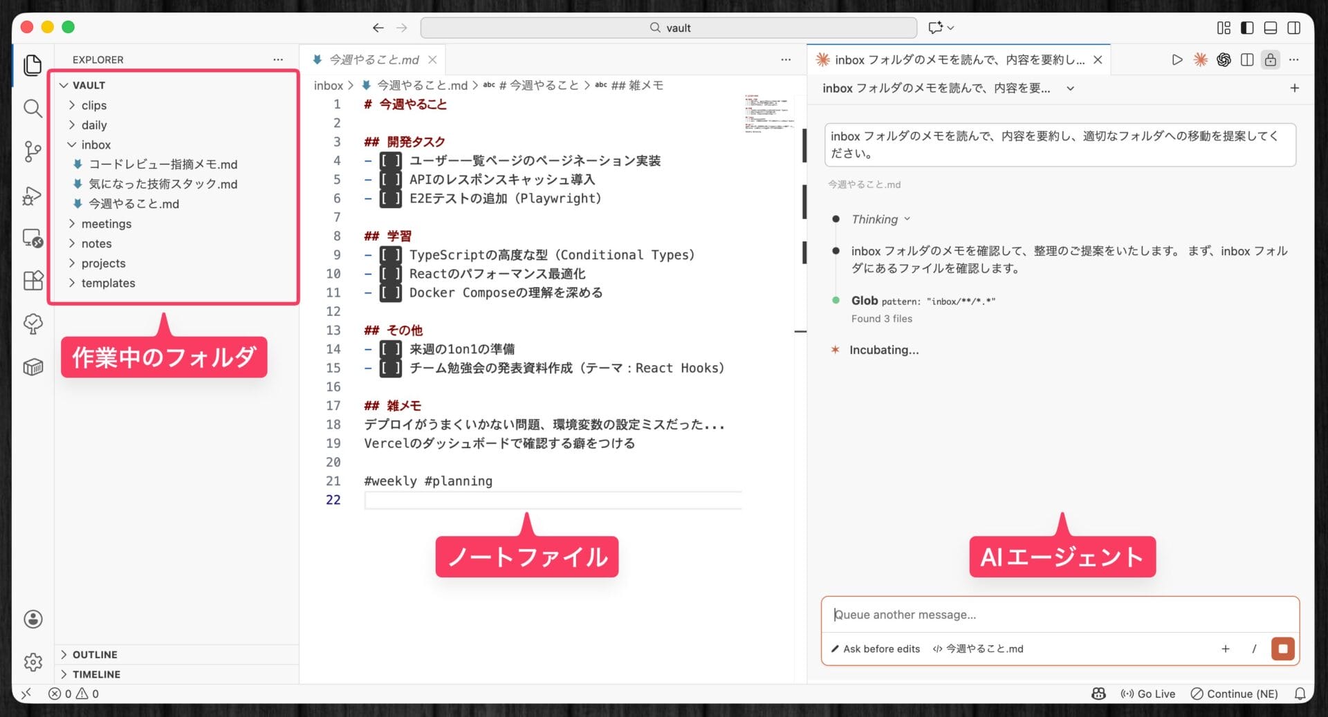Viewport: 1328px width, 717px height.
Task: Run the chat with the play icon
Action: click(1177, 59)
